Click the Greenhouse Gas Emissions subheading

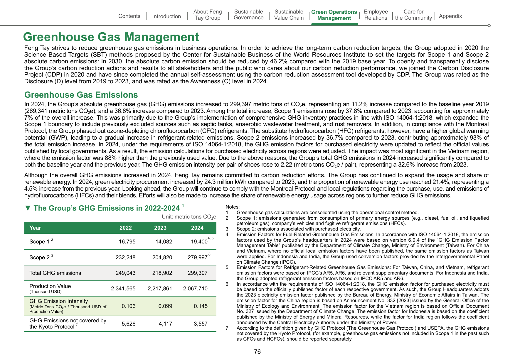[81, 95]
